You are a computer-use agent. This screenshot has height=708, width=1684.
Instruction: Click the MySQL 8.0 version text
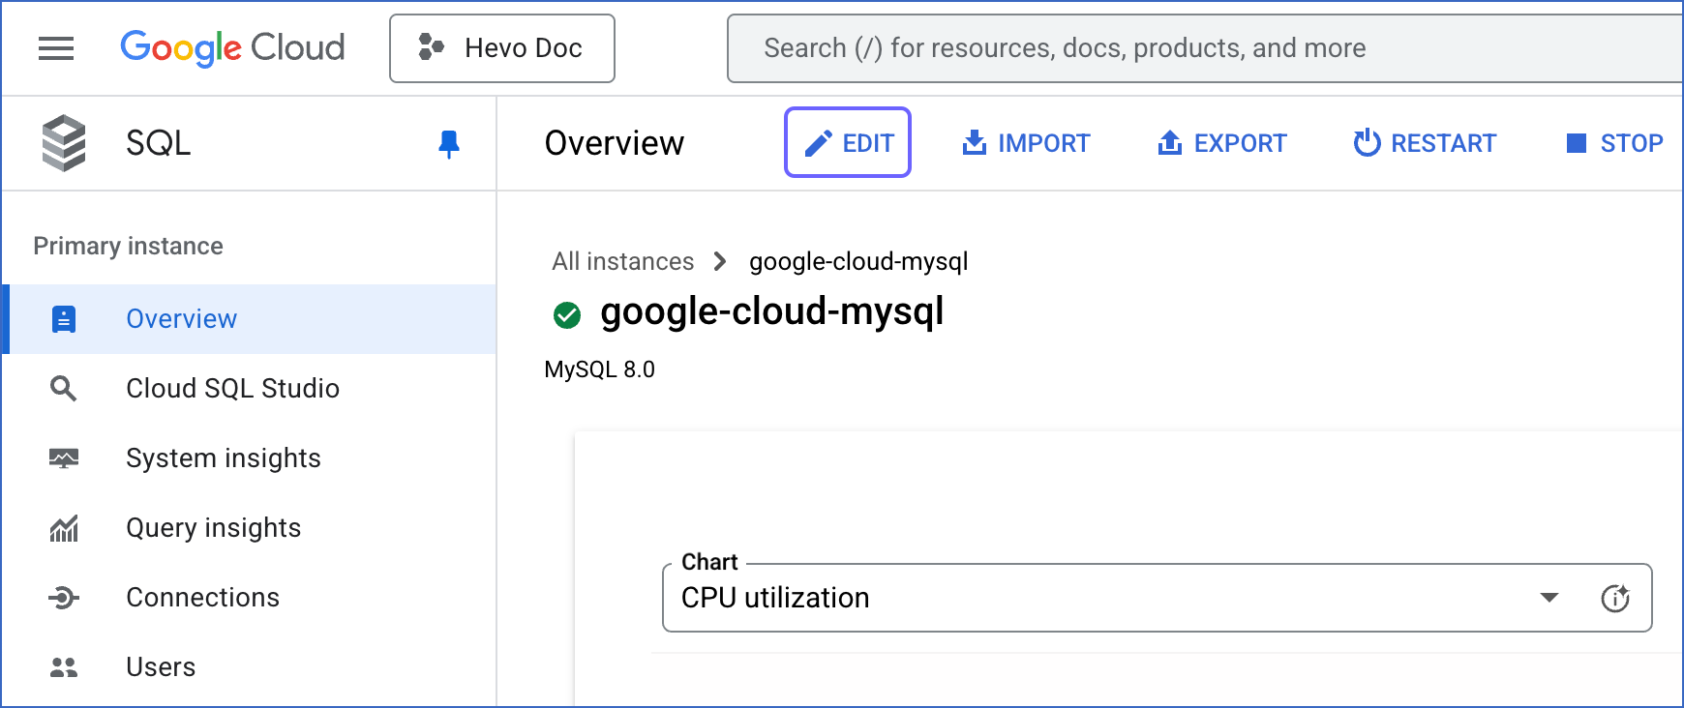[x=600, y=369]
